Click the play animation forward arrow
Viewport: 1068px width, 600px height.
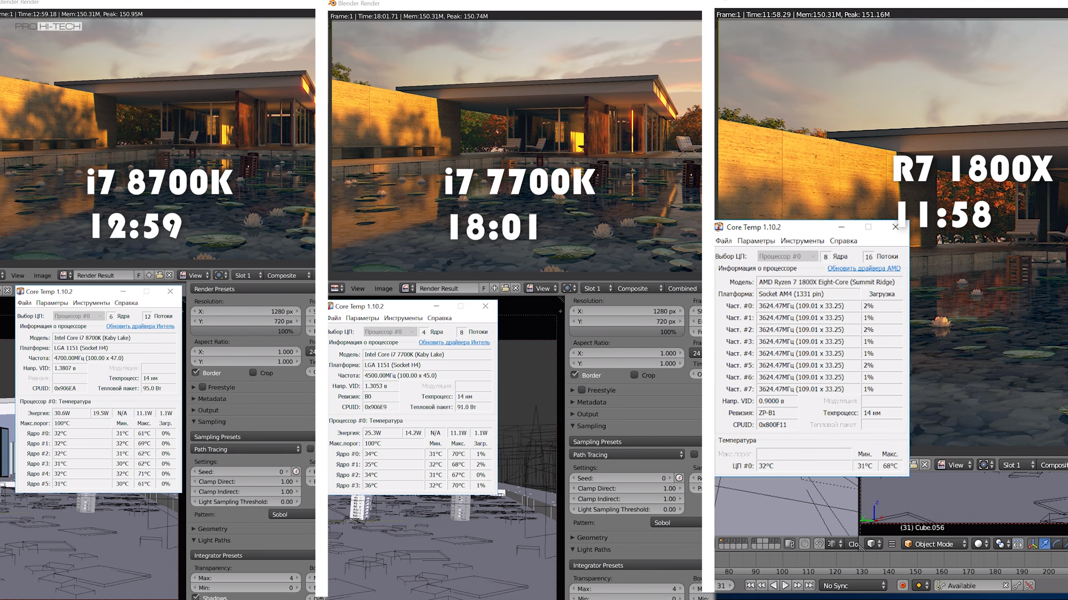(x=785, y=585)
